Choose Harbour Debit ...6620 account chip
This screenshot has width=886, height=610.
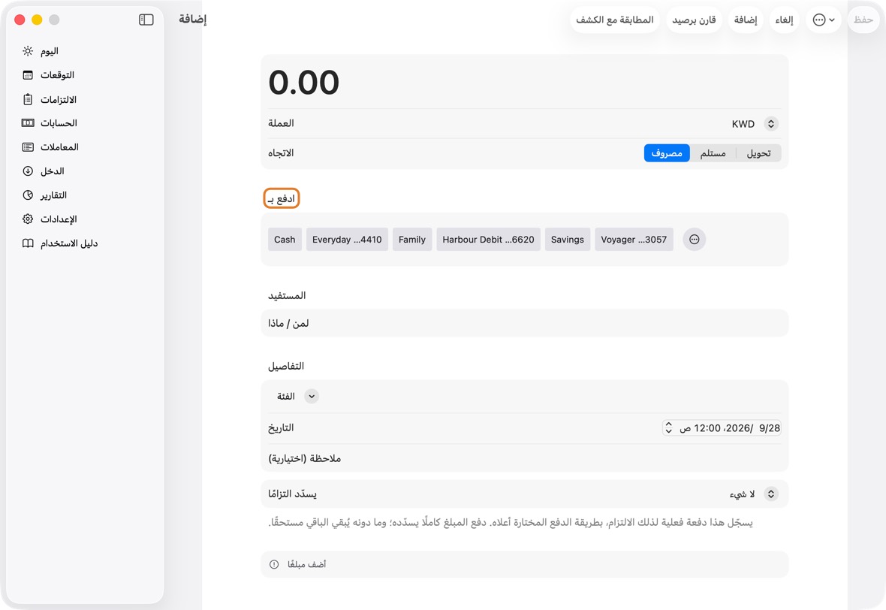click(488, 240)
